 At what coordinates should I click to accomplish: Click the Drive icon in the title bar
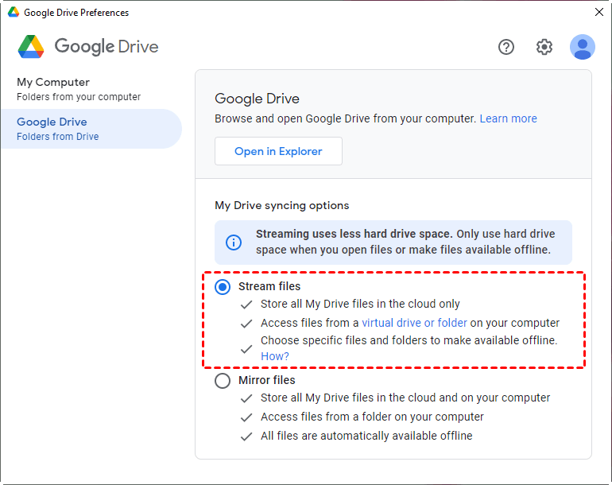[14, 13]
